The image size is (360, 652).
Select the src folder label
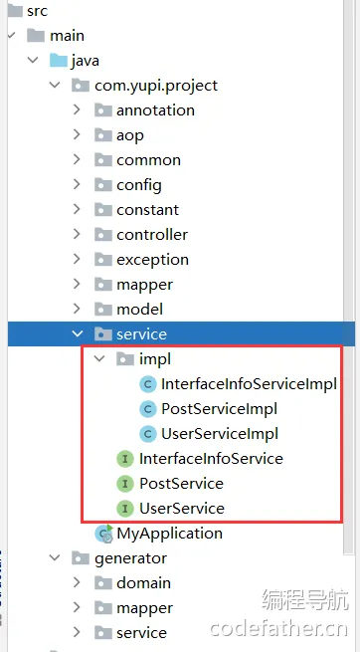click(x=38, y=11)
